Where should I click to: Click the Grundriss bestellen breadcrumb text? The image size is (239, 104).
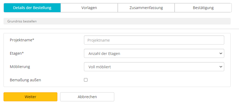pyautogui.click(x=22, y=21)
